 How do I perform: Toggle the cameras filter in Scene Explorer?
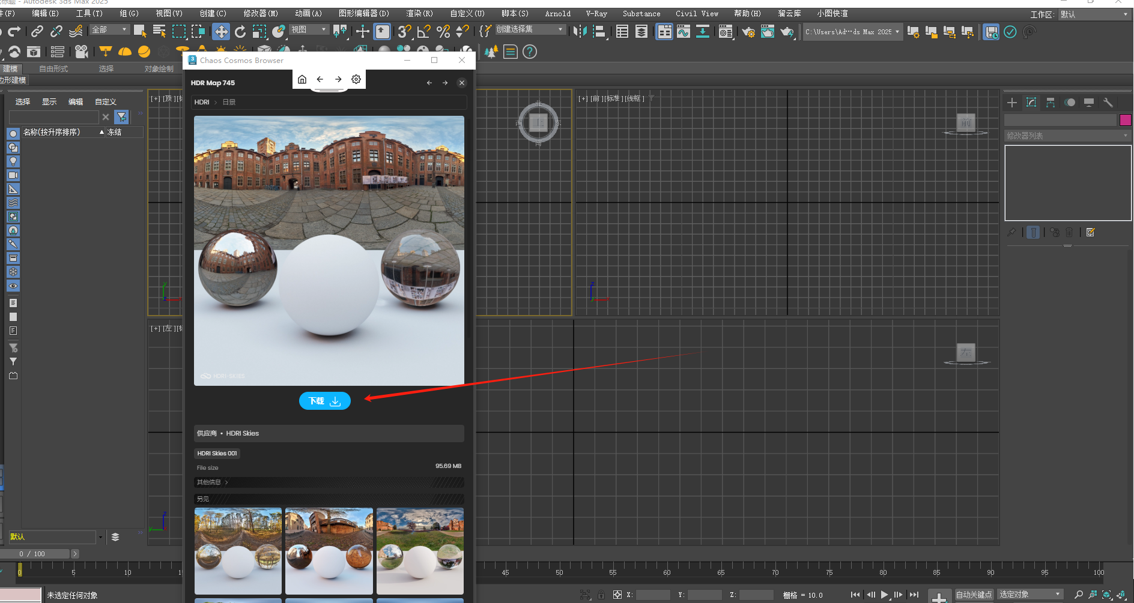[13, 175]
